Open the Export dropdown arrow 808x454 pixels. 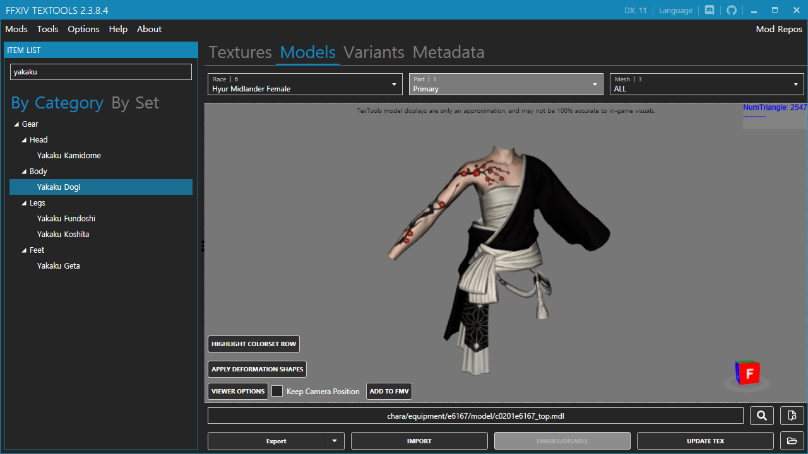coord(335,441)
